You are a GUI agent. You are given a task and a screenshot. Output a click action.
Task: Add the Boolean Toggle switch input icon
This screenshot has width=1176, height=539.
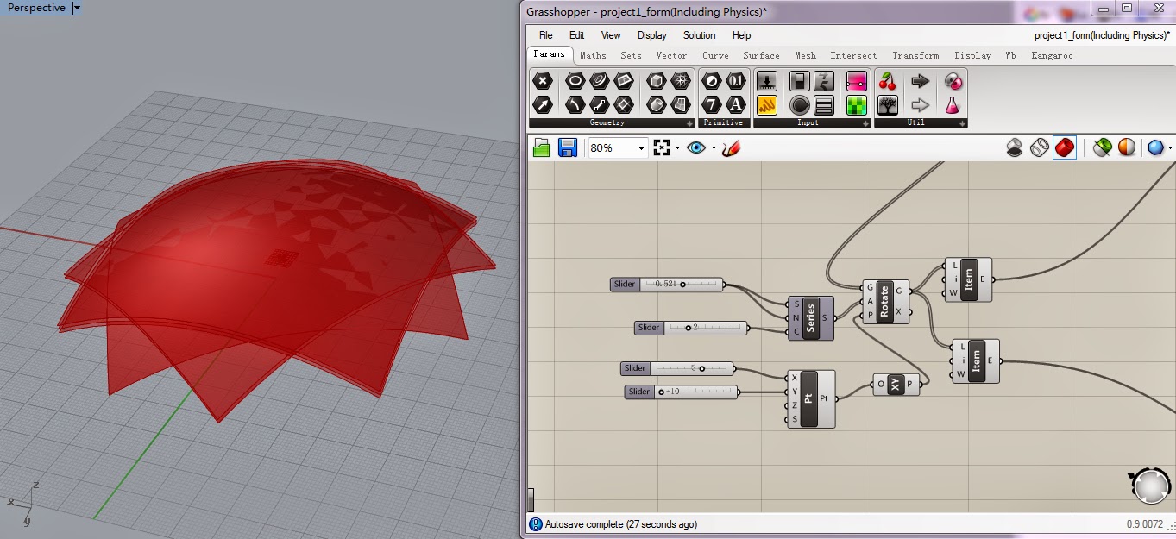(800, 81)
